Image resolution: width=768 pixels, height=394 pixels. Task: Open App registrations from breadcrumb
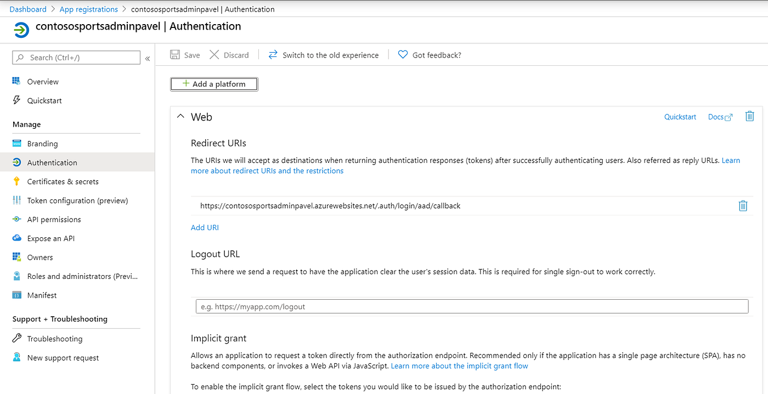pos(88,9)
